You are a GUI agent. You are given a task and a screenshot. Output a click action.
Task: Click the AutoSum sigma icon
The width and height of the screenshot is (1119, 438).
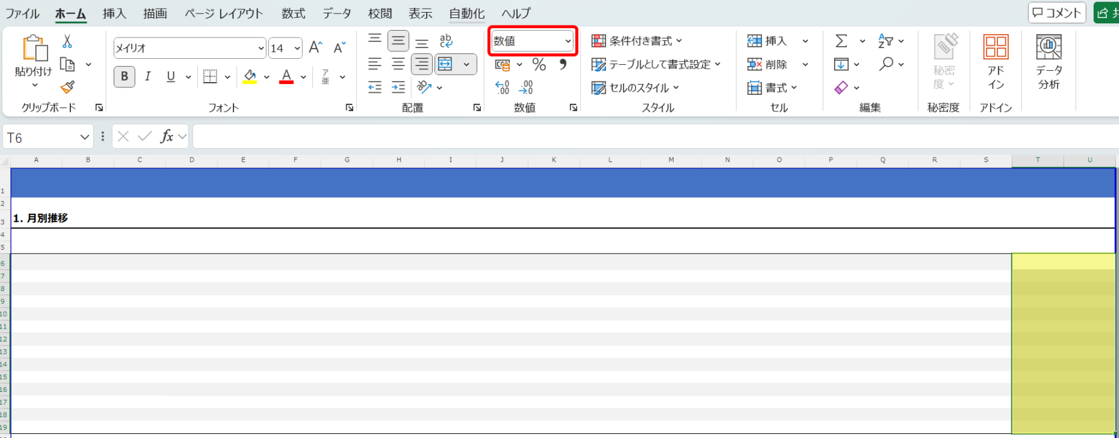841,41
